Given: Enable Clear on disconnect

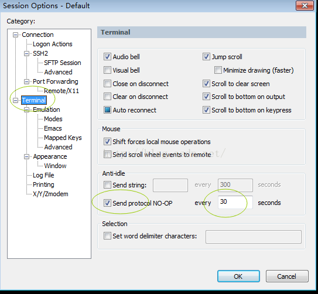Looking at the screenshot, I should [107, 97].
